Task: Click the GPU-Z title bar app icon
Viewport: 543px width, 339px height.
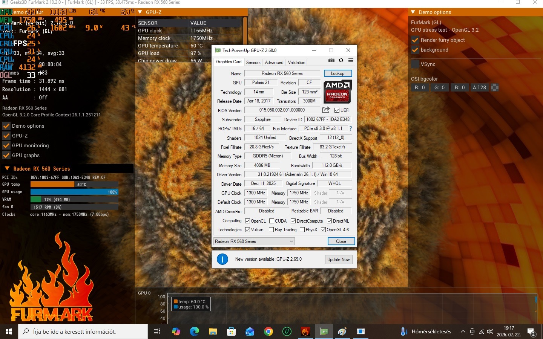Action: tap(218, 50)
